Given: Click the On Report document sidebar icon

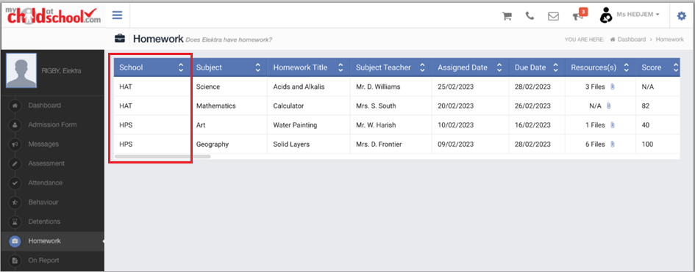Looking at the screenshot, I should pos(15,260).
